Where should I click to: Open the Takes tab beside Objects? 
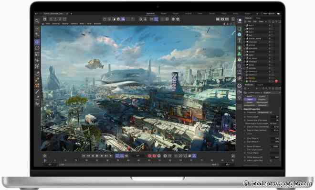pyautogui.click(x=258, y=18)
